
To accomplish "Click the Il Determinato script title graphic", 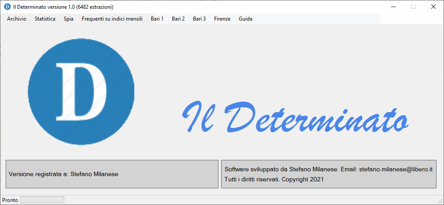I will point(295,117).
